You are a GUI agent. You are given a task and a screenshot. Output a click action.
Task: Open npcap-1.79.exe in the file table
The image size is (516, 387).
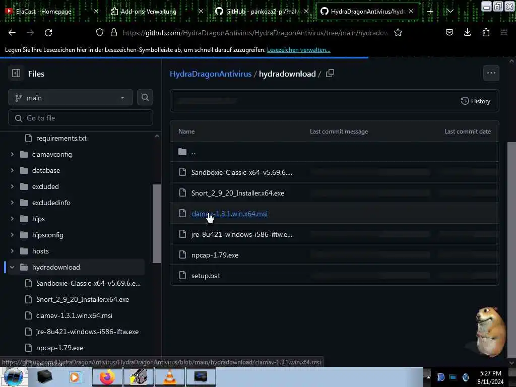click(x=215, y=255)
